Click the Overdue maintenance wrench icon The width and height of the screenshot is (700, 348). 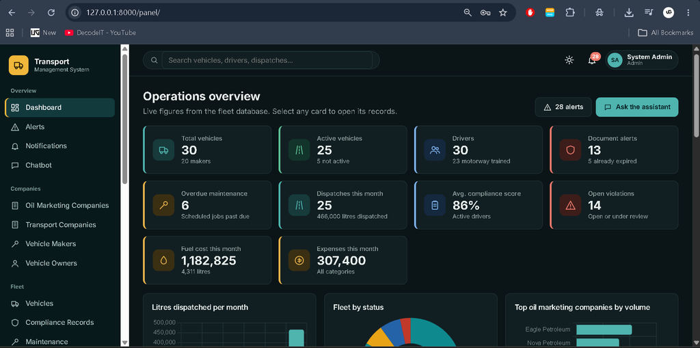point(164,206)
